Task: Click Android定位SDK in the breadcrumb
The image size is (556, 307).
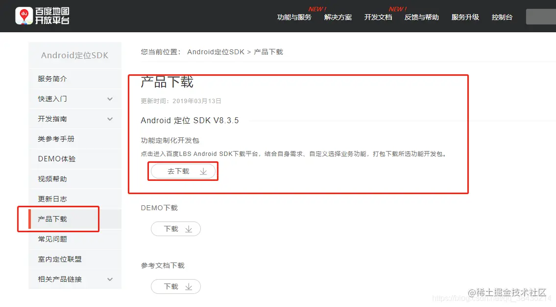Action: coord(216,52)
